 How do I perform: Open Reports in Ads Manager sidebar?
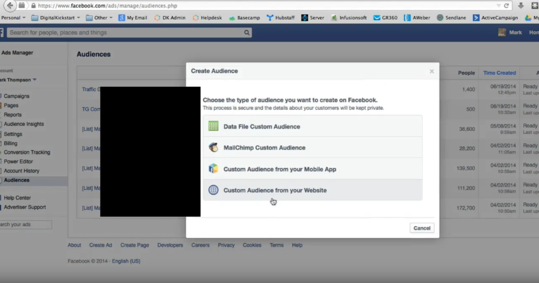[x=13, y=115]
